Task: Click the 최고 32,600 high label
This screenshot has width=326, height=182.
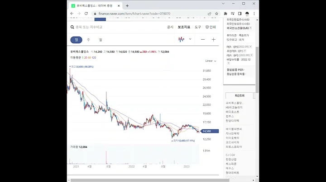Action: pos(81,67)
